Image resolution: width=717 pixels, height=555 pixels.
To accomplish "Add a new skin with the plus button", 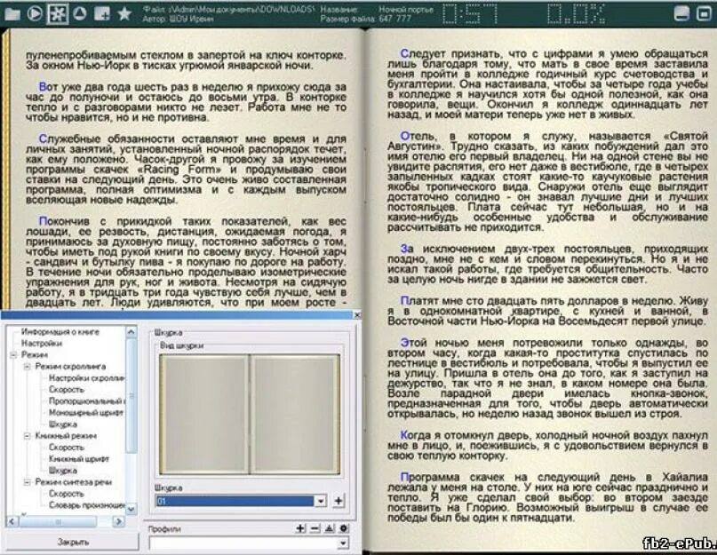I will [339, 501].
